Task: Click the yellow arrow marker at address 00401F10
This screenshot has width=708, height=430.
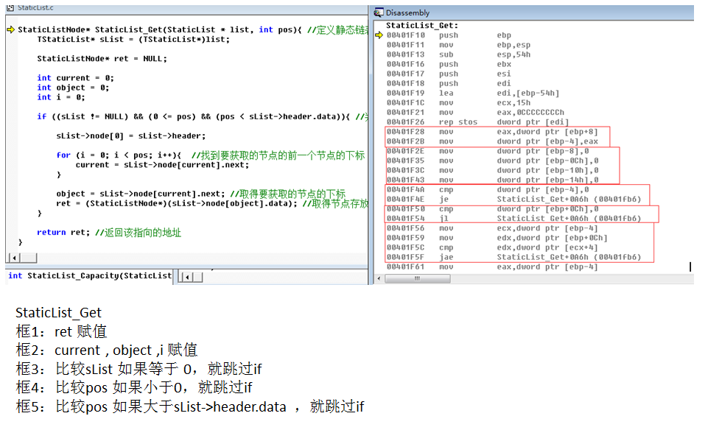Action: [379, 35]
